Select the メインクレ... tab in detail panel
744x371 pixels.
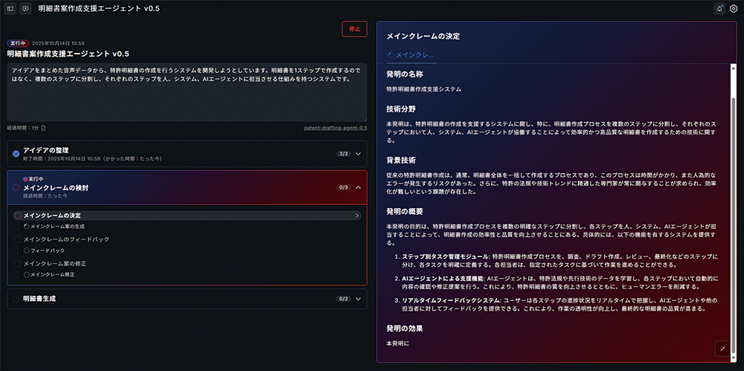[x=411, y=55]
